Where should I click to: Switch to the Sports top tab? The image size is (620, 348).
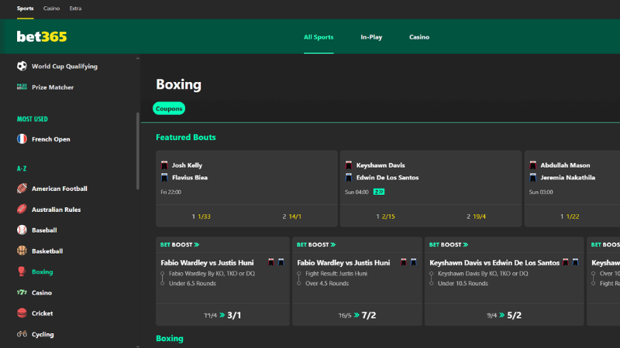25,9
